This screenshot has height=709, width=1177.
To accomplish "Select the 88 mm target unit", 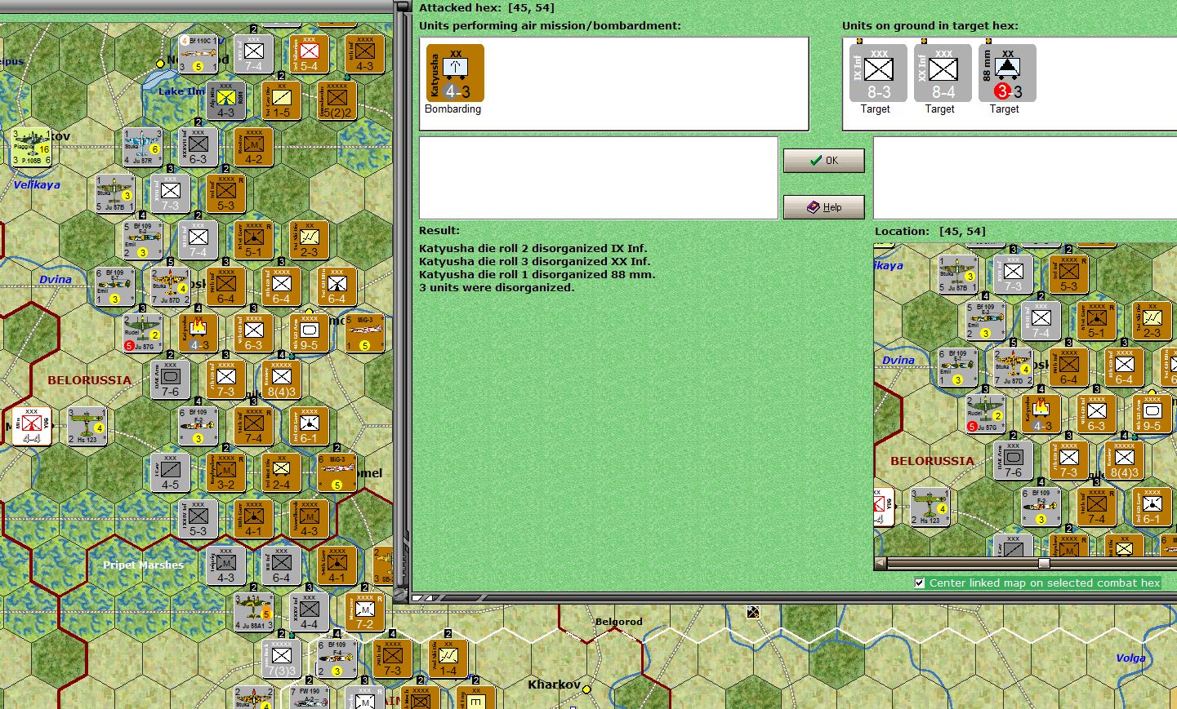I will click(1007, 73).
